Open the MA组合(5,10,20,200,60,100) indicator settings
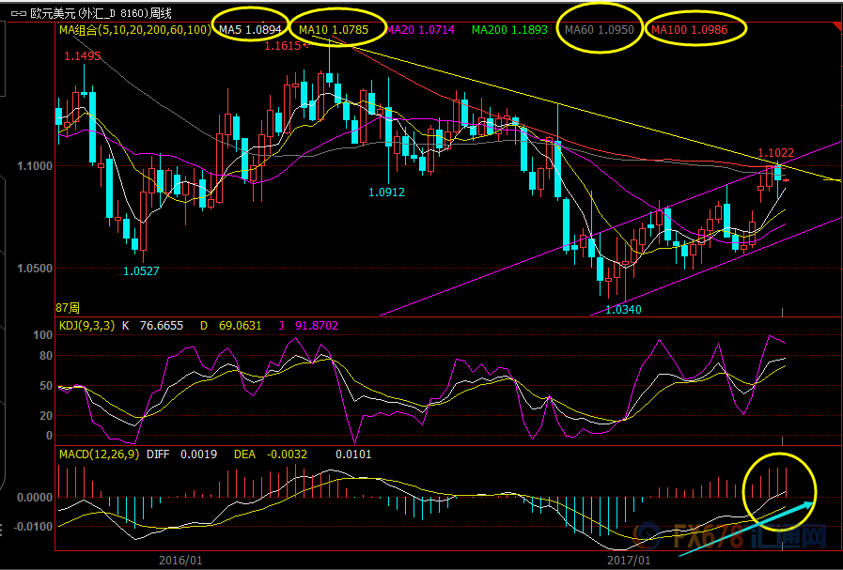Image resolution: width=843 pixels, height=570 pixels. (134, 30)
